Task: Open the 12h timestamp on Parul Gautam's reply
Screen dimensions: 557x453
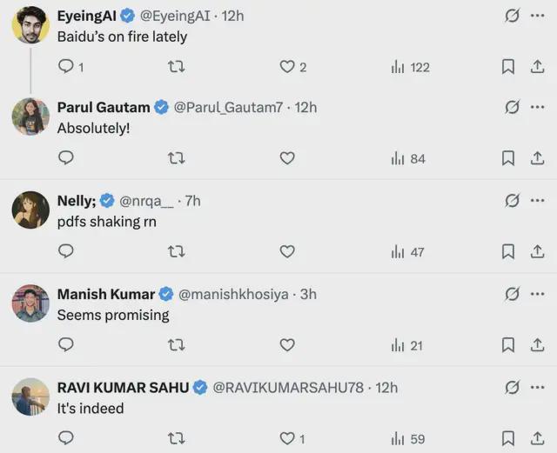Action: (x=306, y=107)
